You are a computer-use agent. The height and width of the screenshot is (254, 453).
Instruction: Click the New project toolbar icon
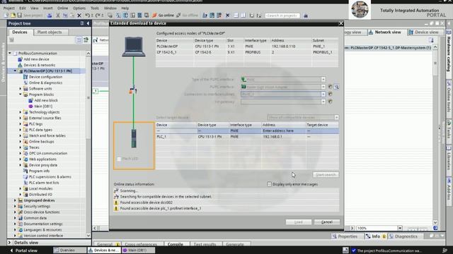[6, 16]
